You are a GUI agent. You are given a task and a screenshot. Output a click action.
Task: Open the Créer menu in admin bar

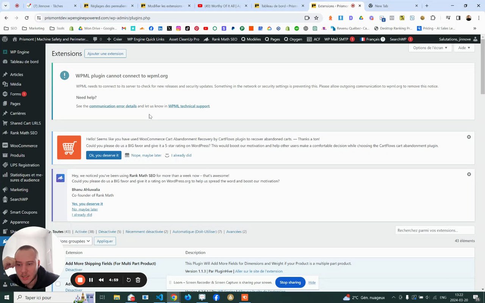(x=114, y=39)
